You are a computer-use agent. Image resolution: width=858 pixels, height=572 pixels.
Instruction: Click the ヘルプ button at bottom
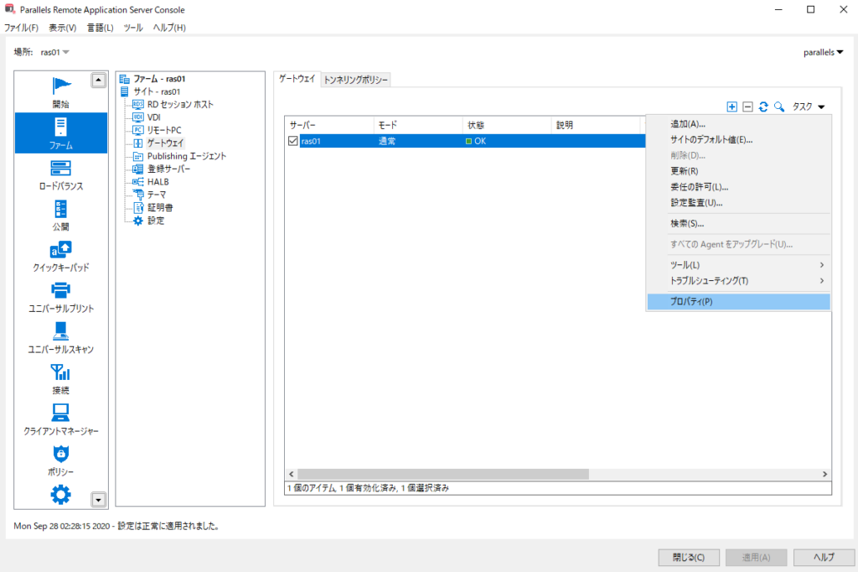pos(824,558)
